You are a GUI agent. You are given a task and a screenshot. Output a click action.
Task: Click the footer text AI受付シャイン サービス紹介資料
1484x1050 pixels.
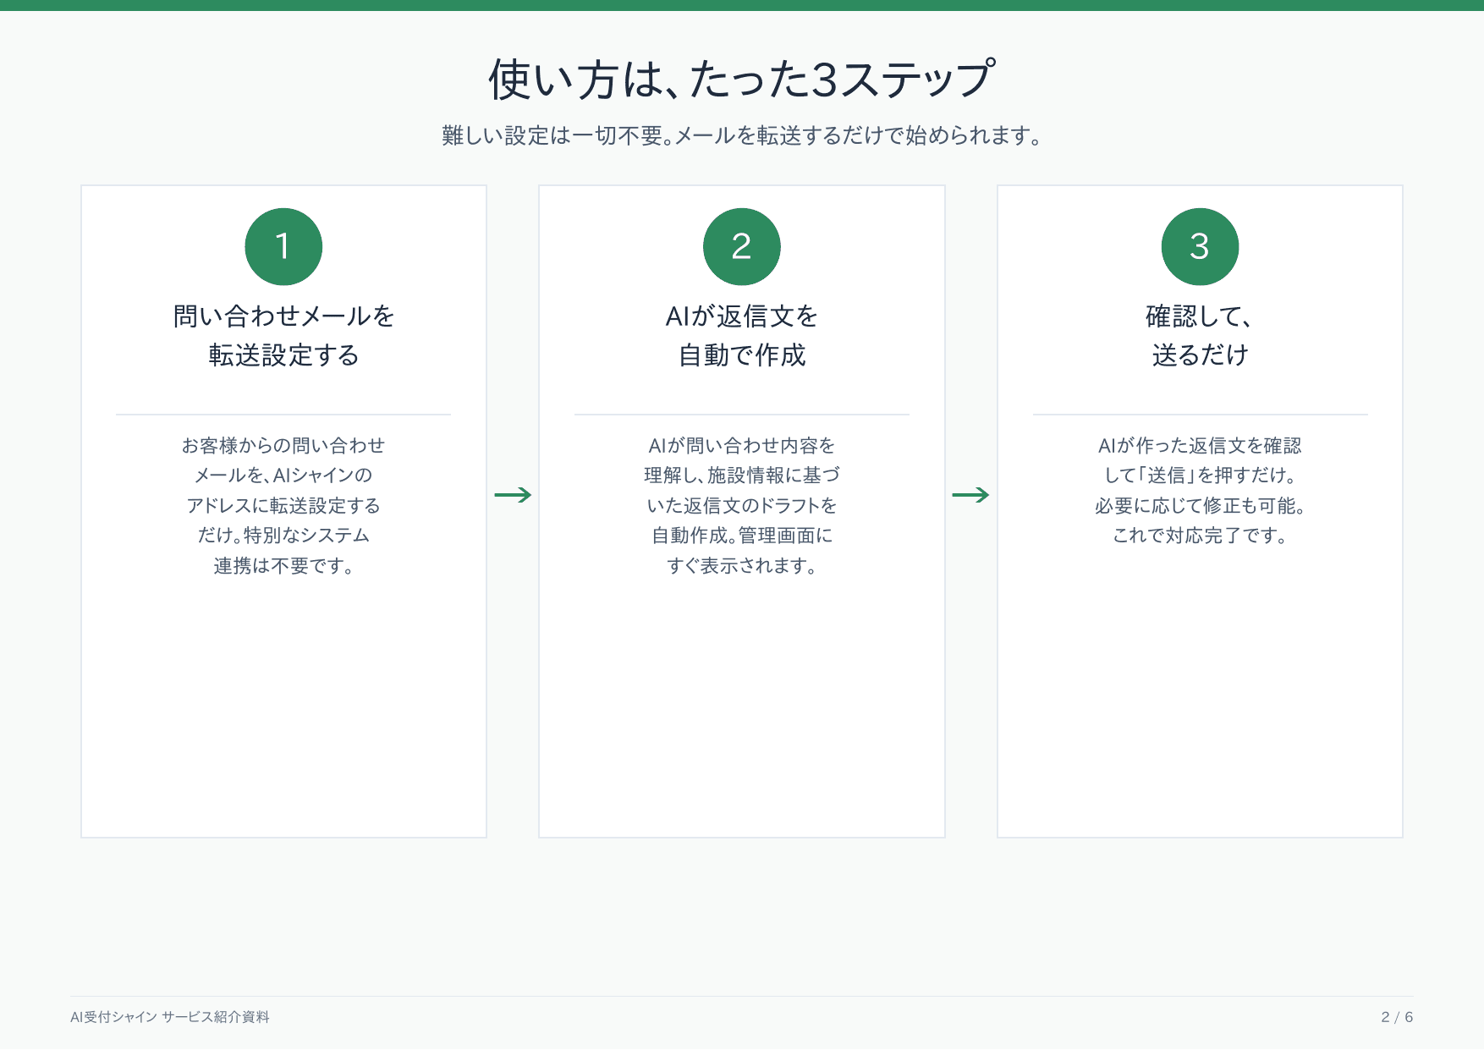[169, 1017]
